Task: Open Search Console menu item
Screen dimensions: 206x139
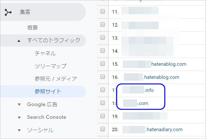Action: click(47, 117)
